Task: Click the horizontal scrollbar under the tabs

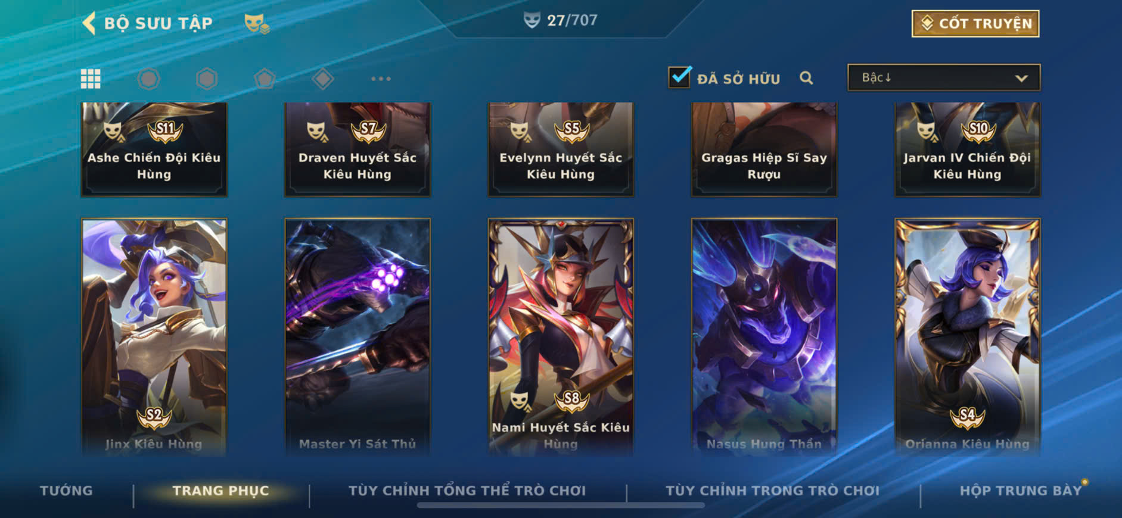Action: (x=561, y=505)
